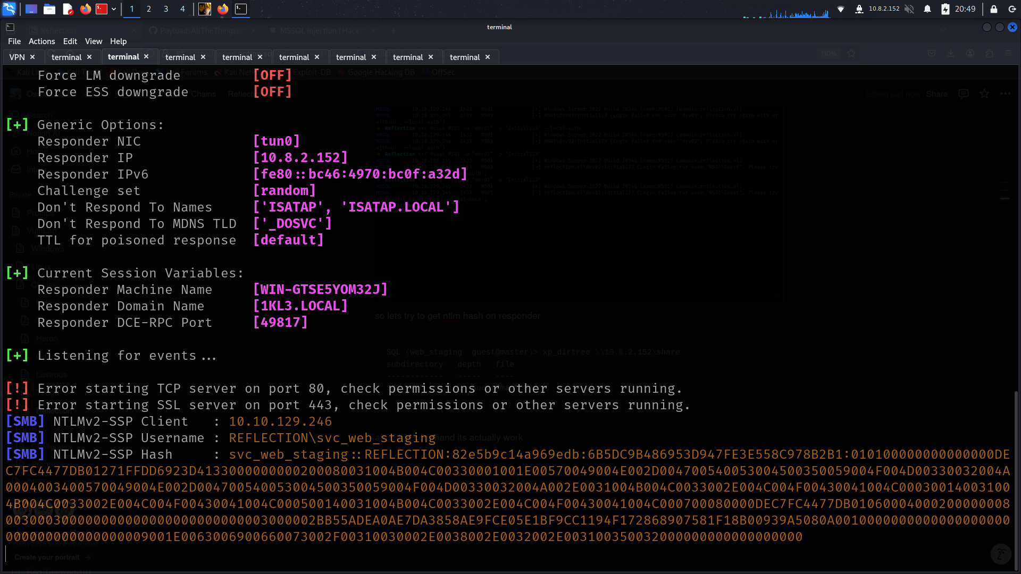Open the battery power manager icon
This screenshot has width=1021, height=574.
(x=945, y=9)
